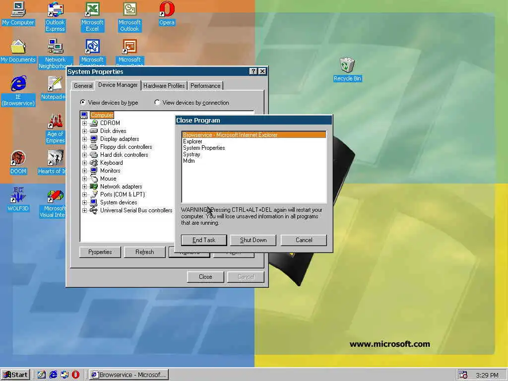
Task: Expand the Keyboard branch
Action: click(x=84, y=163)
